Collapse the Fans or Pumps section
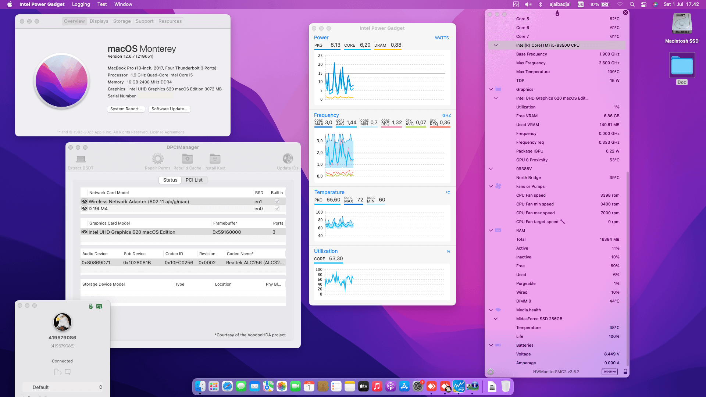Viewport: 706px width, 397px height. (491, 186)
